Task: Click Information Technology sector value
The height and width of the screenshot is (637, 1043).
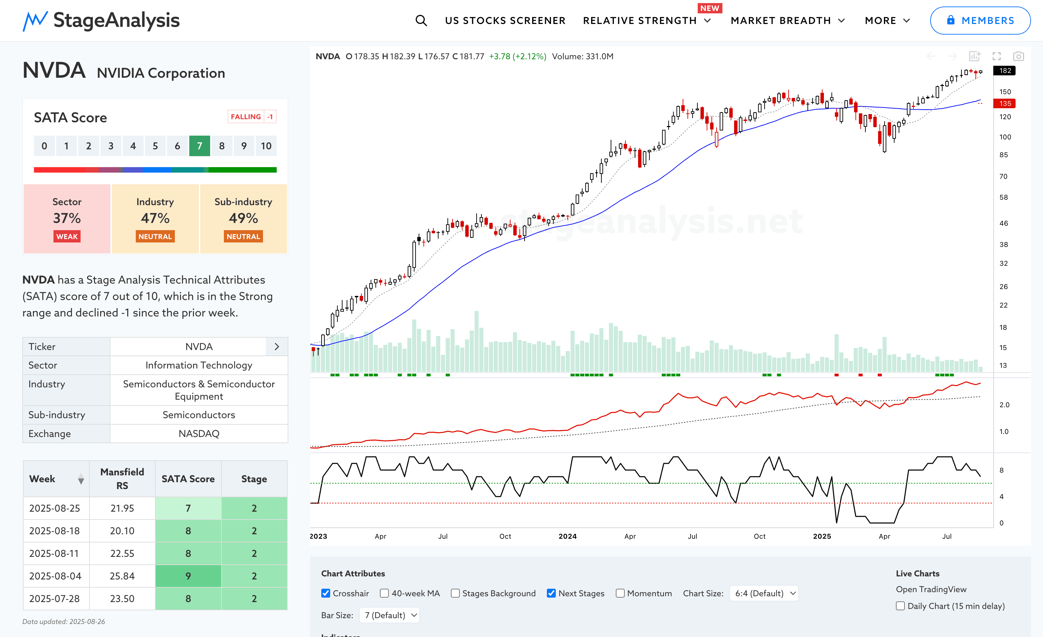Action: click(199, 365)
